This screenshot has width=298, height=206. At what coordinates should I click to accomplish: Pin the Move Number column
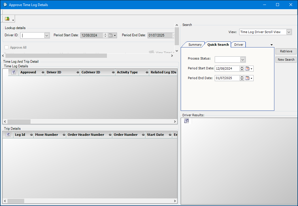pyautogui.click(x=64, y=135)
